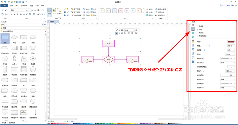The height and width of the screenshot is (125, 238).
Task: Select the 单色渐变线 radio option
Action: [202, 36]
